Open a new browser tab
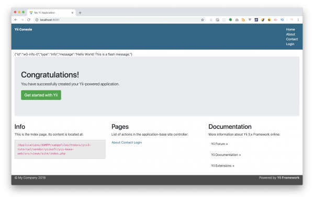Screen dimensions: 314x200 [80, 13]
